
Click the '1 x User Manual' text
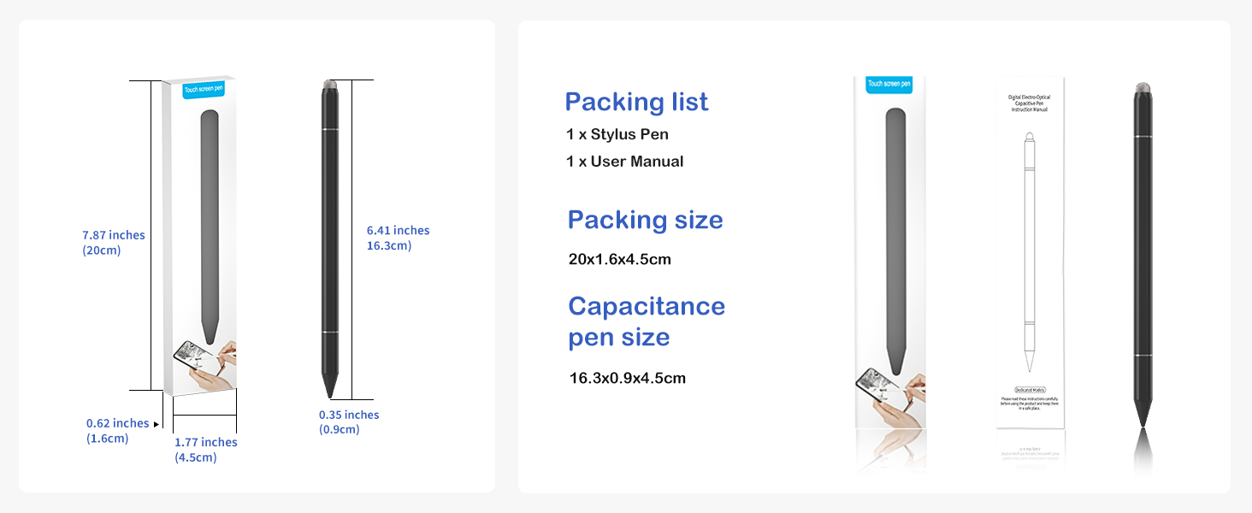[625, 162]
